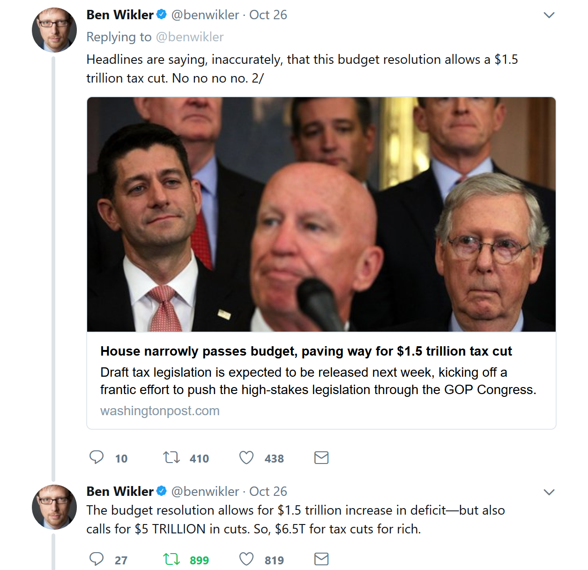Click the article preview photo of politicians
The width and height of the screenshot is (588, 570).
point(321,214)
